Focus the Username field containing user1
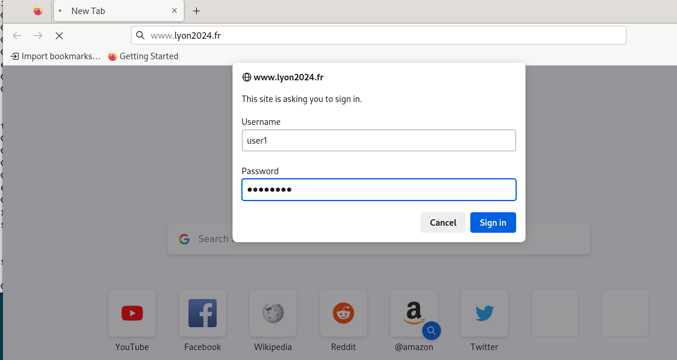The height and width of the screenshot is (360, 677). point(379,141)
